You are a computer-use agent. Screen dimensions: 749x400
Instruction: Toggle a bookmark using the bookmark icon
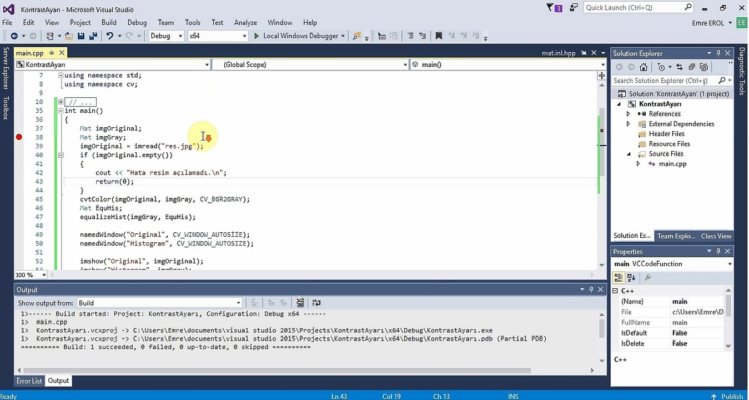coord(439,36)
